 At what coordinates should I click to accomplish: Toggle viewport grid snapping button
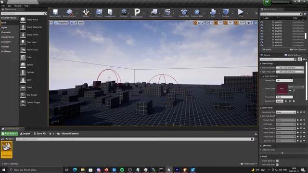click(x=216, y=23)
